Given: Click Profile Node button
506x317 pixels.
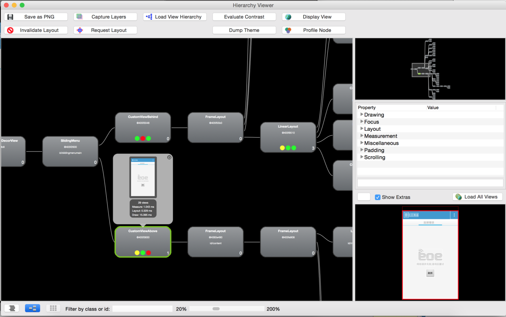Looking at the screenshot, I should coord(314,30).
